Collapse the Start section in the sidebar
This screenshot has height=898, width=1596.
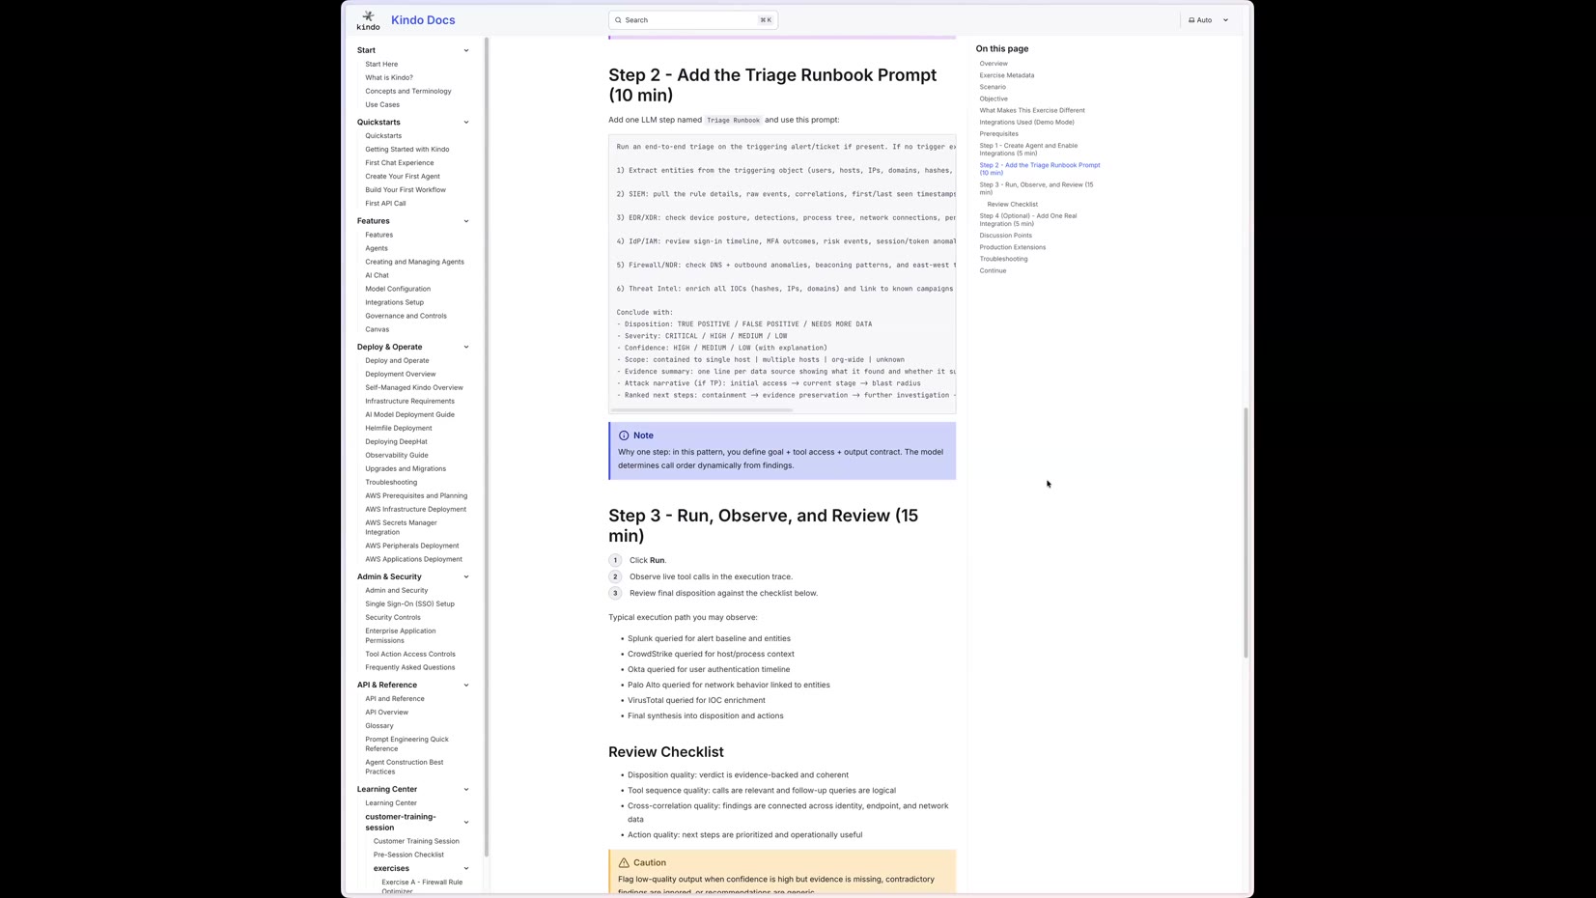pos(466,50)
